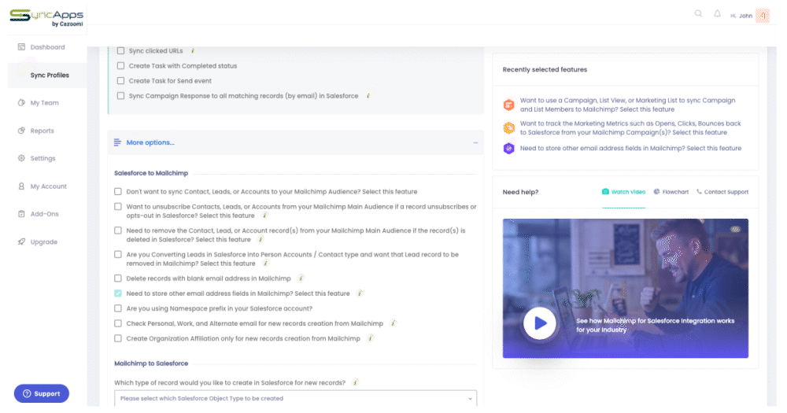The width and height of the screenshot is (787, 413).
Task: Open recent feature about syncing Campaign members
Action: click(x=627, y=105)
